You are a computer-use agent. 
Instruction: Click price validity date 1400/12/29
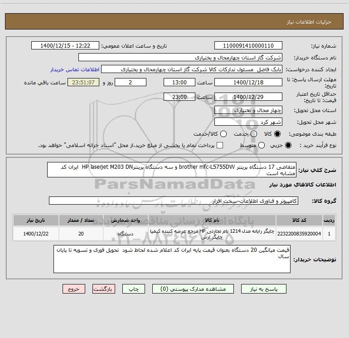[x=248, y=97]
